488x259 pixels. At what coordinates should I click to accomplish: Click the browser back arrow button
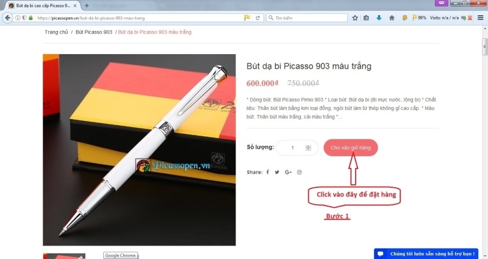tap(7, 18)
